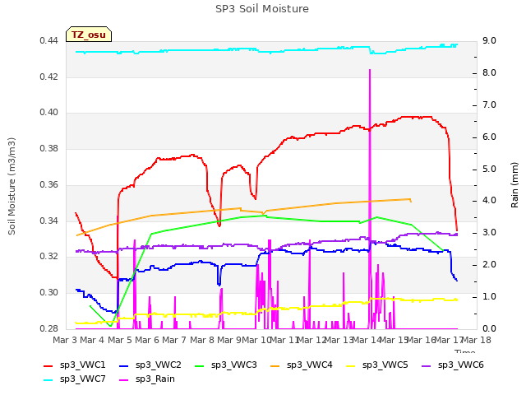Click the blue swatch beside sp3_VWC2
Screen dimensions: 526x395
pos(124,365)
